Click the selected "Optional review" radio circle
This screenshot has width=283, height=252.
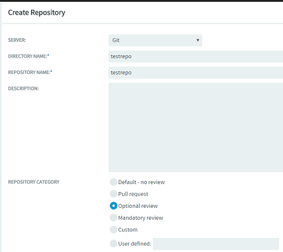coord(114,206)
